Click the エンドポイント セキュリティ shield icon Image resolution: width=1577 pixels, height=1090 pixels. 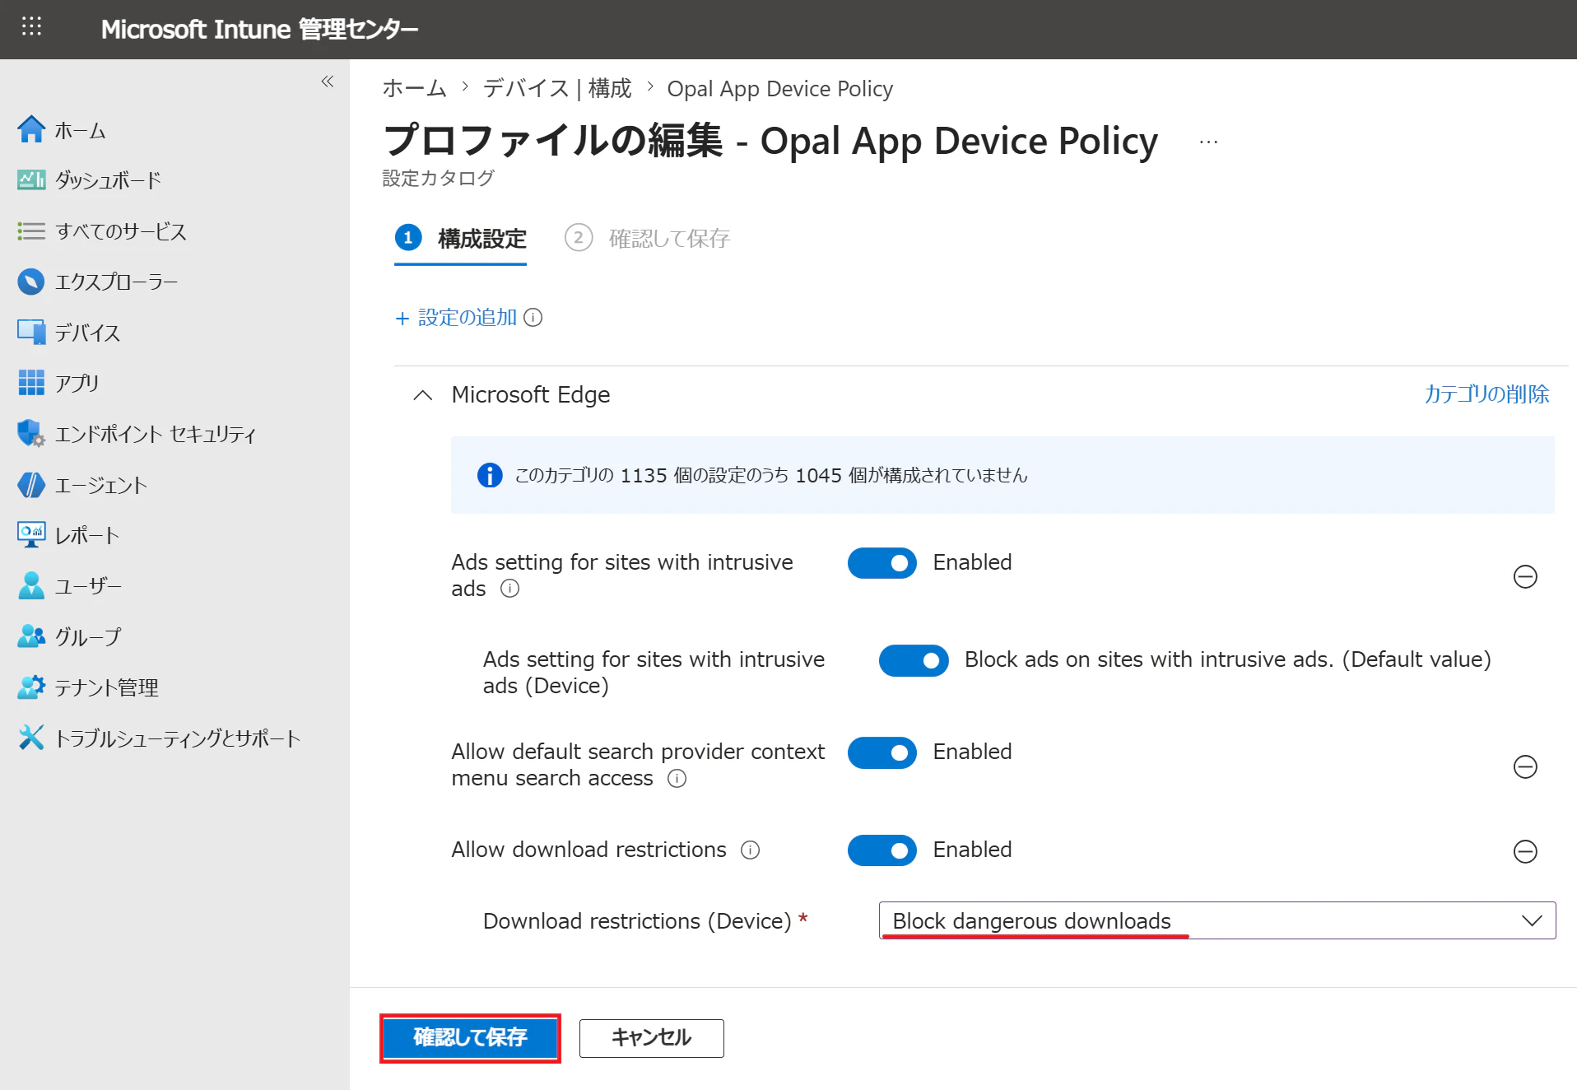[31, 433]
